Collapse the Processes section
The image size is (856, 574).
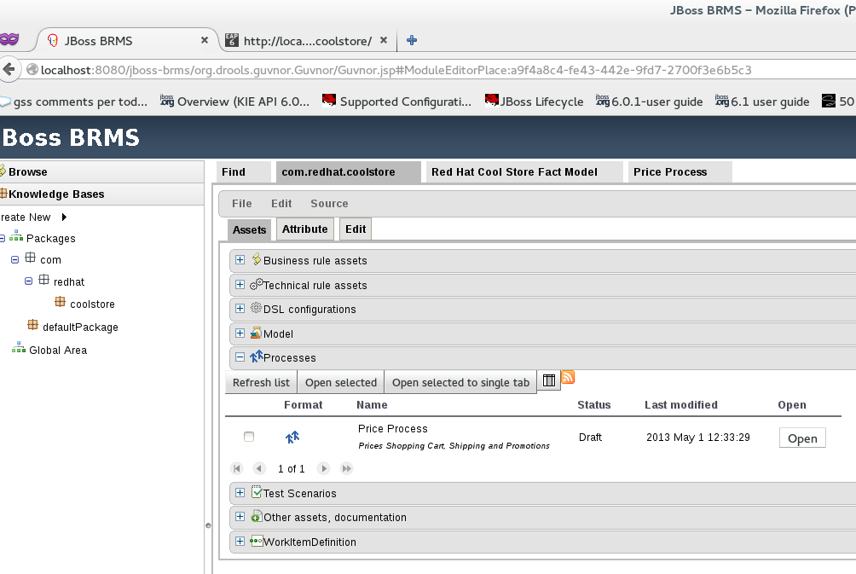point(240,357)
